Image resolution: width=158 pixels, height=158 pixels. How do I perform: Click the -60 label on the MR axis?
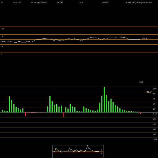point(154,129)
